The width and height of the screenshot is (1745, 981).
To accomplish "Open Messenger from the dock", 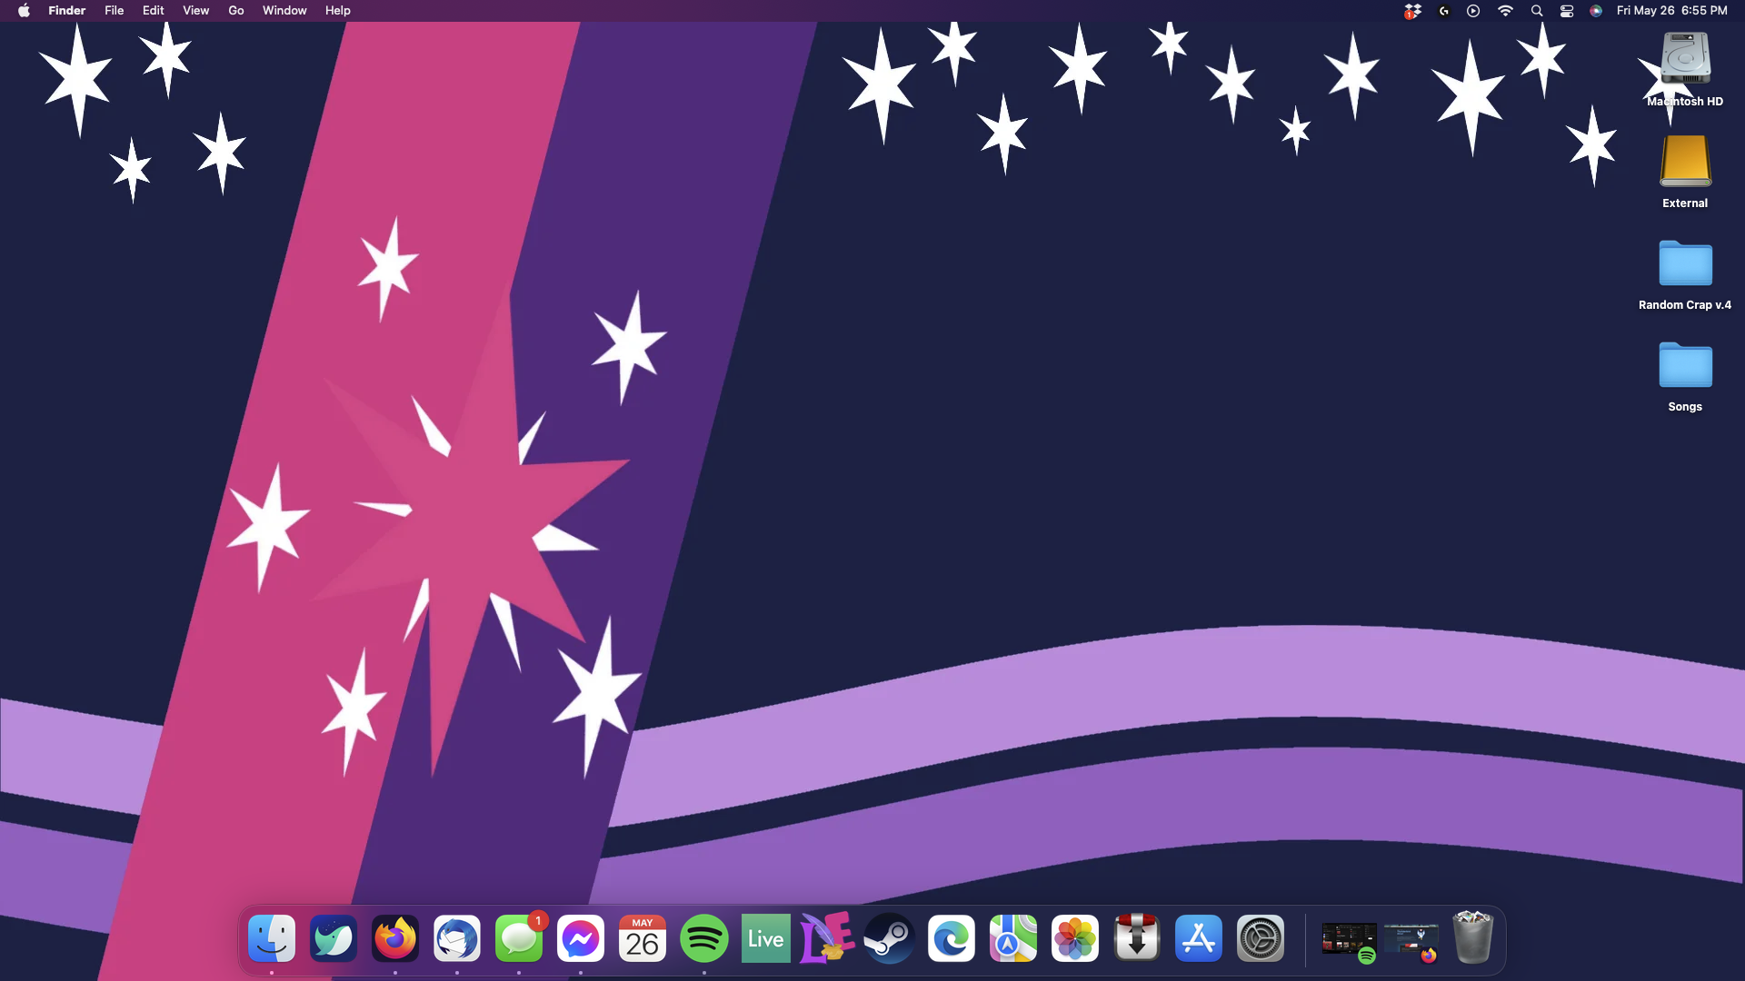I will (x=581, y=938).
